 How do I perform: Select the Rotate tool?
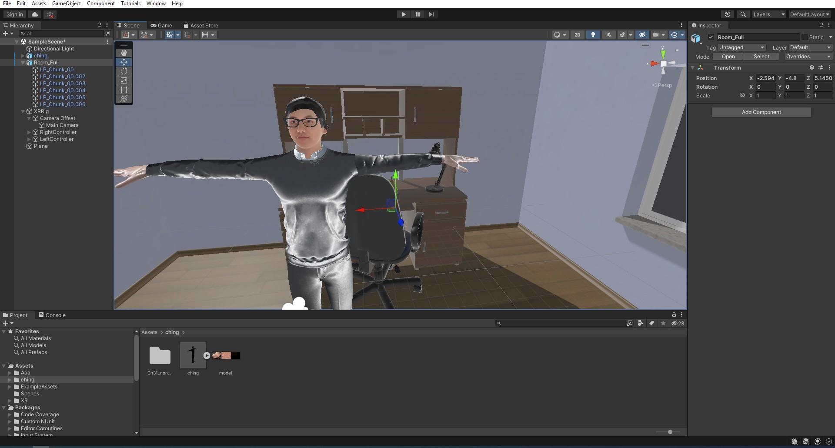click(124, 71)
